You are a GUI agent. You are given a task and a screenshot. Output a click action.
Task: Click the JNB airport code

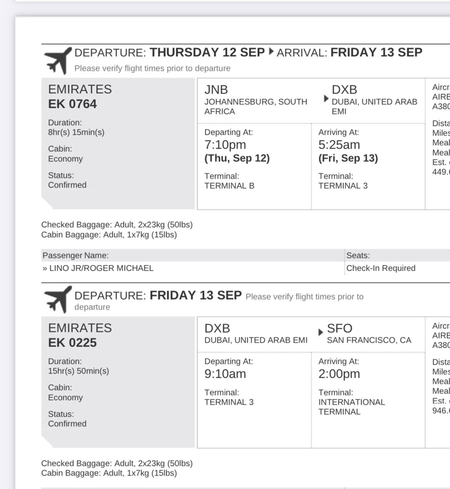[216, 90]
